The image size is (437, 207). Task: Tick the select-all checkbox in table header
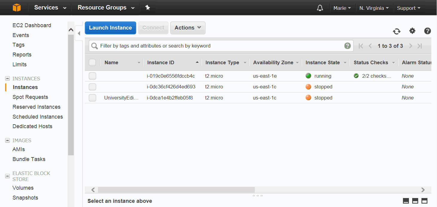coord(92,62)
